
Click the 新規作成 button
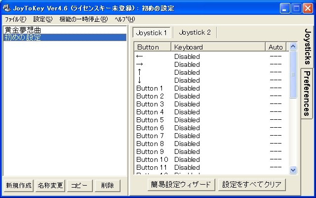(x=19, y=186)
